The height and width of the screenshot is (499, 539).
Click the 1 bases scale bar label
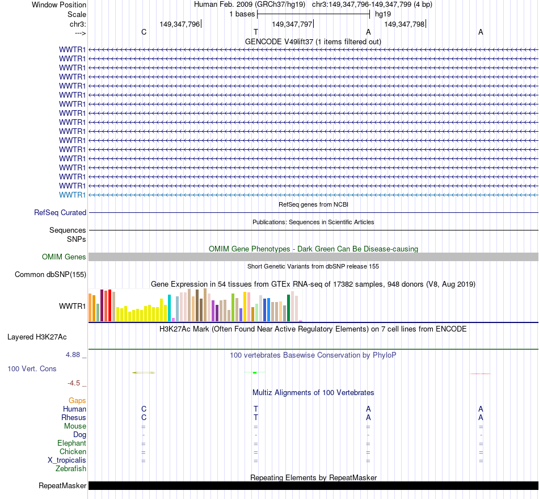pos(242,14)
